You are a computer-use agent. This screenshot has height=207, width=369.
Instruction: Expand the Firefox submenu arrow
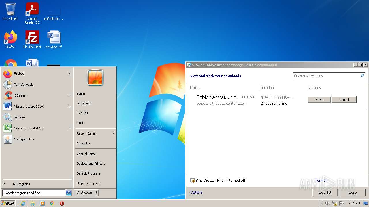[69, 74]
